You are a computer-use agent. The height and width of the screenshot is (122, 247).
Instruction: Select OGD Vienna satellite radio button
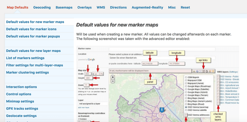tap(186, 110)
